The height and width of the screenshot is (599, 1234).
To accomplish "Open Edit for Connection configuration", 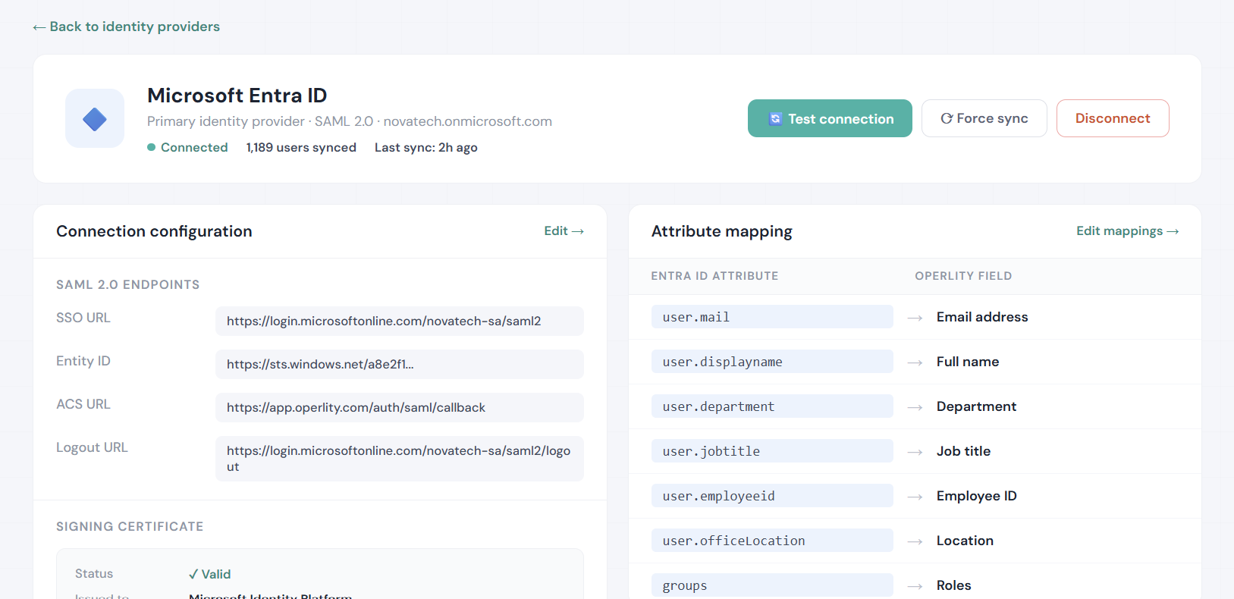I will coord(564,231).
